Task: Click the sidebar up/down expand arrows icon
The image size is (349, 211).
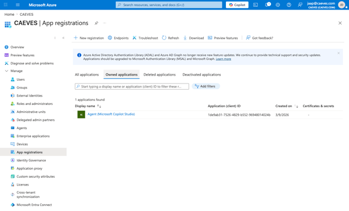Action: [55, 38]
